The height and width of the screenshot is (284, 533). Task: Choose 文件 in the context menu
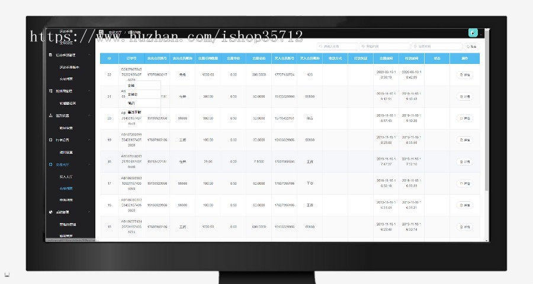pos(143,86)
